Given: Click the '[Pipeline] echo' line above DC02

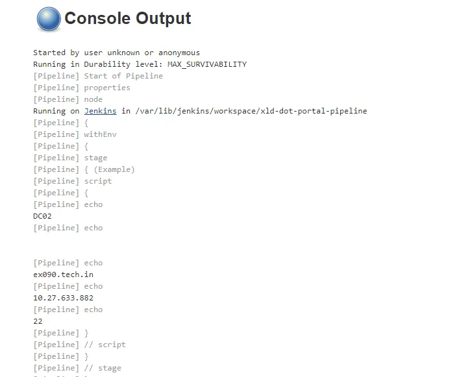Looking at the screenshot, I should point(68,204).
